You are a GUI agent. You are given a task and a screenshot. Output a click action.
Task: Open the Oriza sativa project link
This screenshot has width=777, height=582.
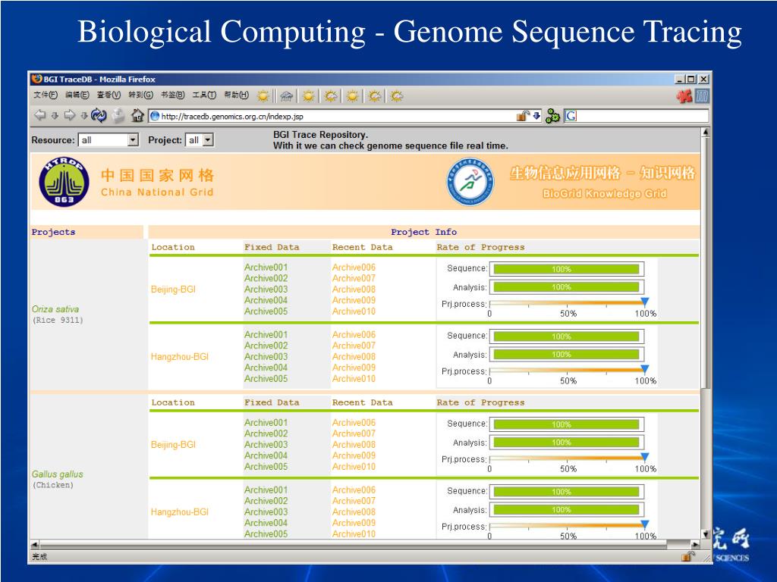55,309
